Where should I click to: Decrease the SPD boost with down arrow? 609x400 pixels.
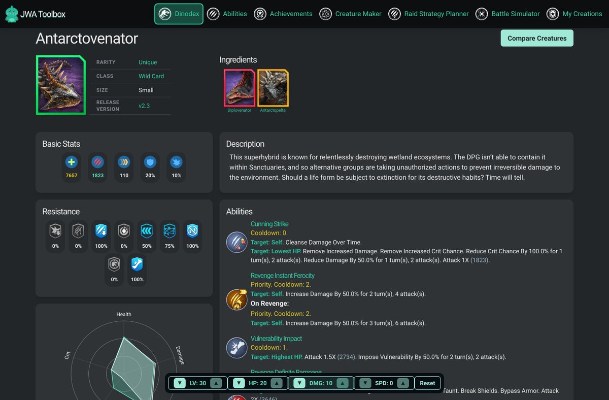pos(365,383)
